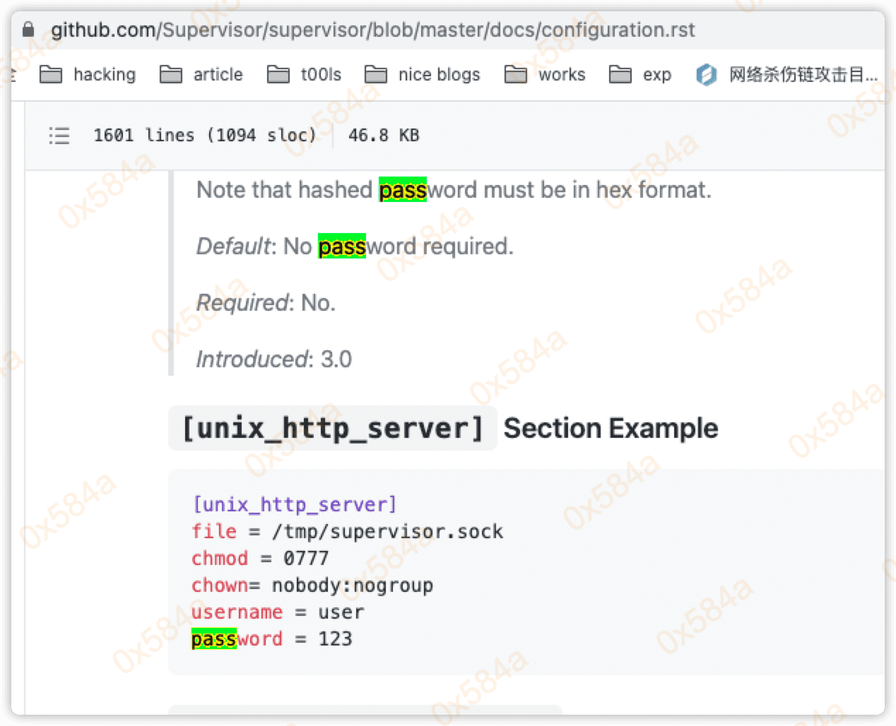896x726 pixels.
Task: Click the lock icon in the address bar
Action: [28, 30]
